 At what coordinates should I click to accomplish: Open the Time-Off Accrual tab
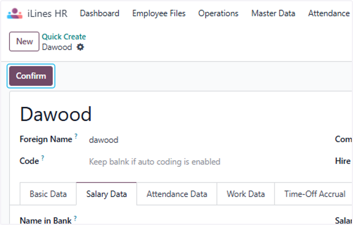[315, 194]
